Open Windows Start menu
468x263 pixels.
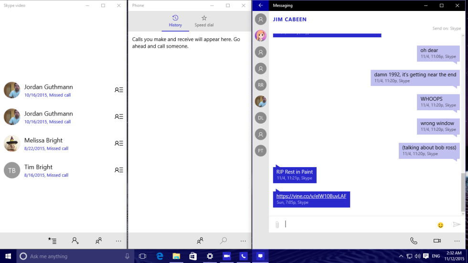click(8, 256)
